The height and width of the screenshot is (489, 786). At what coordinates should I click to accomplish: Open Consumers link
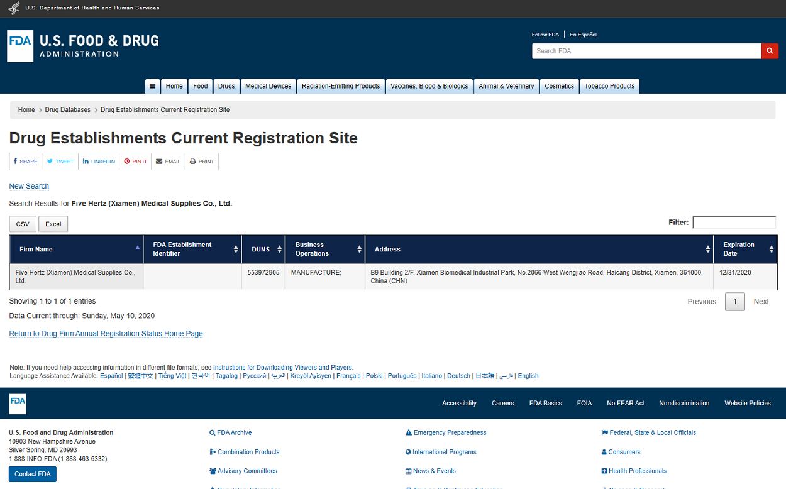coord(621,452)
